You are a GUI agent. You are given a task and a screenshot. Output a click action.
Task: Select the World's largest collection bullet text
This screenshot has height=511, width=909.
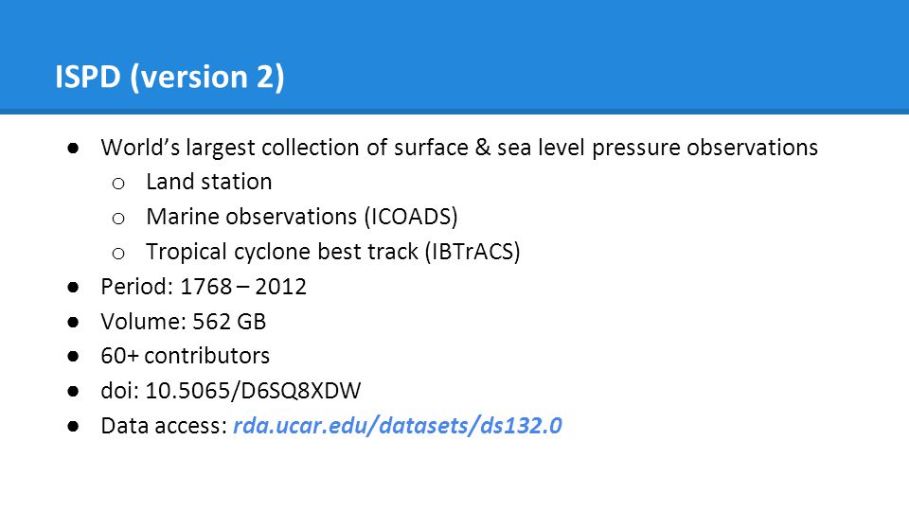click(459, 148)
